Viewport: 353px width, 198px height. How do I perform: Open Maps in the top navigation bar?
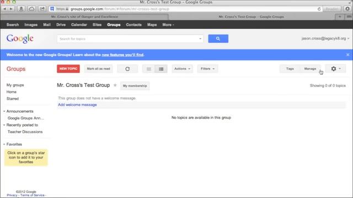tap(152, 25)
